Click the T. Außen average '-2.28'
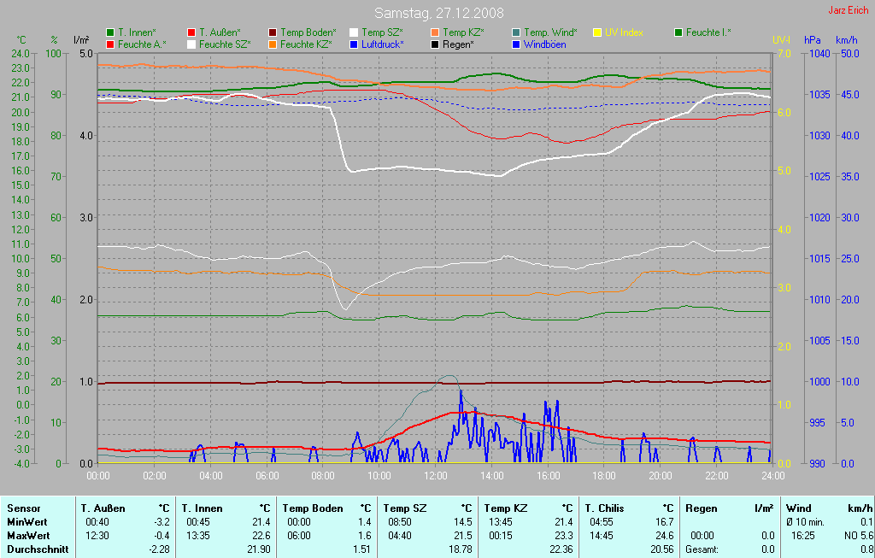This screenshot has width=875, height=558. point(158,549)
